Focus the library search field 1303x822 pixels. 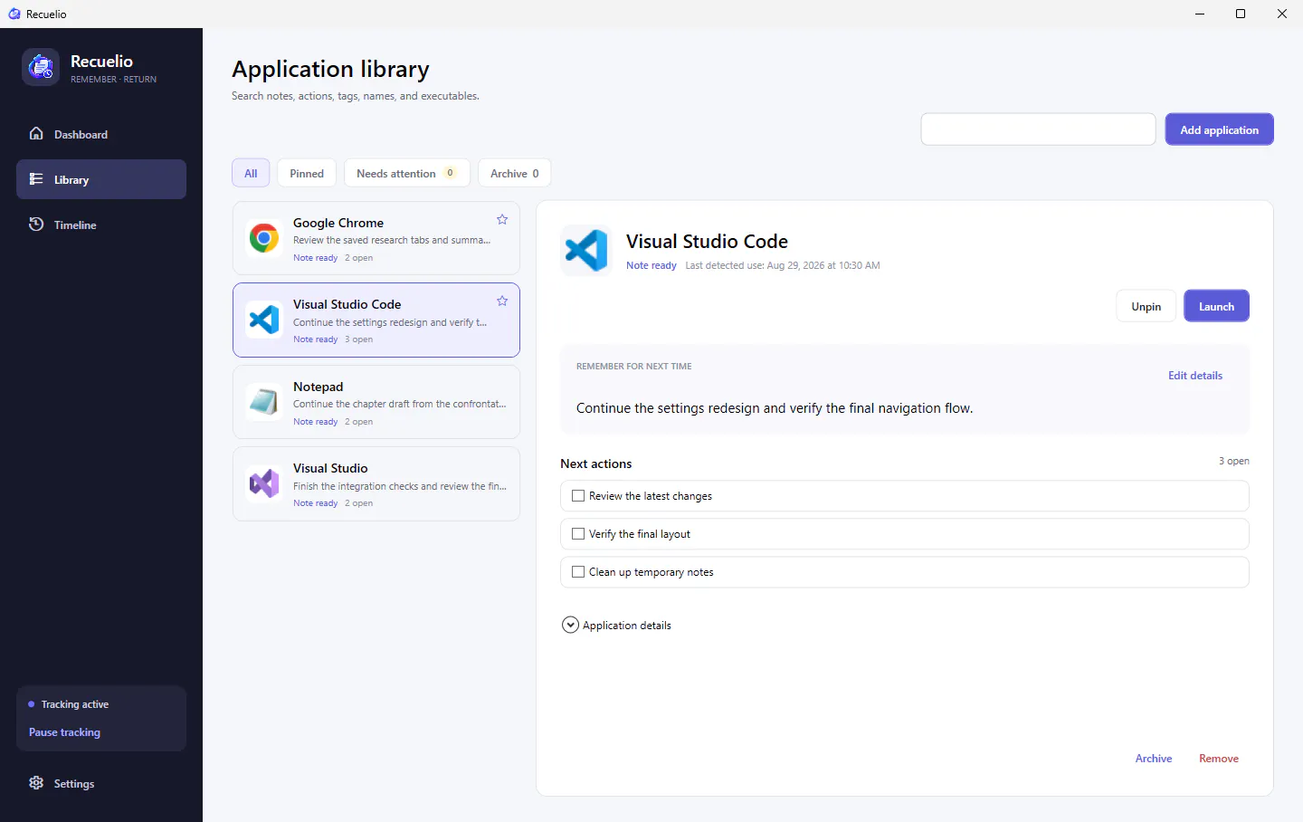point(1038,129)
